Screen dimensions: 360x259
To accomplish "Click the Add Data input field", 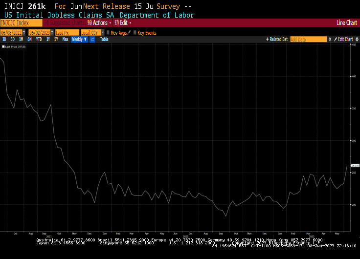I will pos(308,39).
